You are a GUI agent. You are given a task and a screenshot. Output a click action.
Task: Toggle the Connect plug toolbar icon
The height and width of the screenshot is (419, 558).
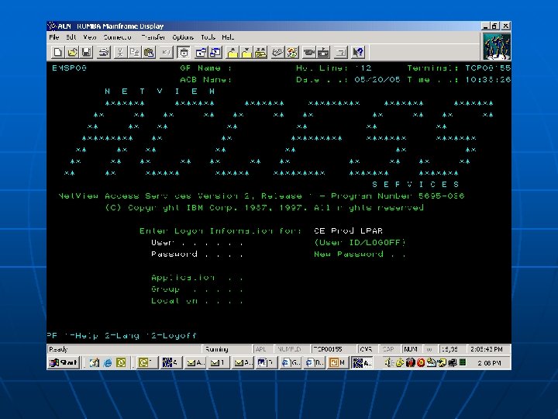coord(184,53)
